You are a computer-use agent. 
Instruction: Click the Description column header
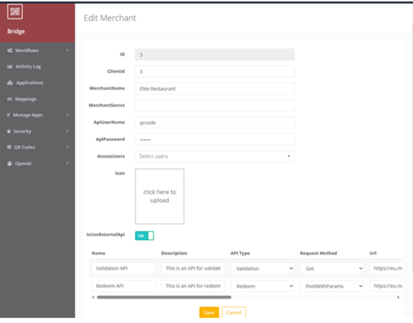pos(174,253)
